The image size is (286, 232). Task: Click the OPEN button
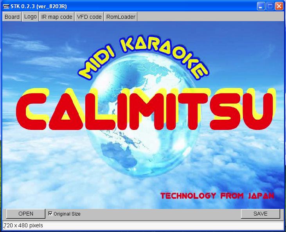pos(26,214)
